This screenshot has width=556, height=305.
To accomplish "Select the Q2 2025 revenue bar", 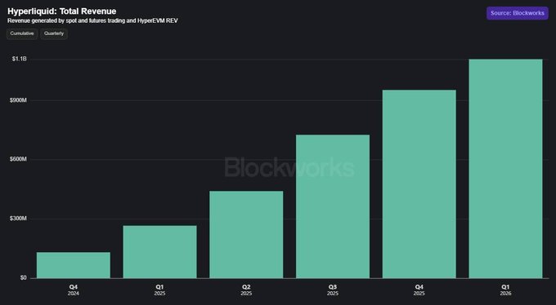I will pos(246,235).
